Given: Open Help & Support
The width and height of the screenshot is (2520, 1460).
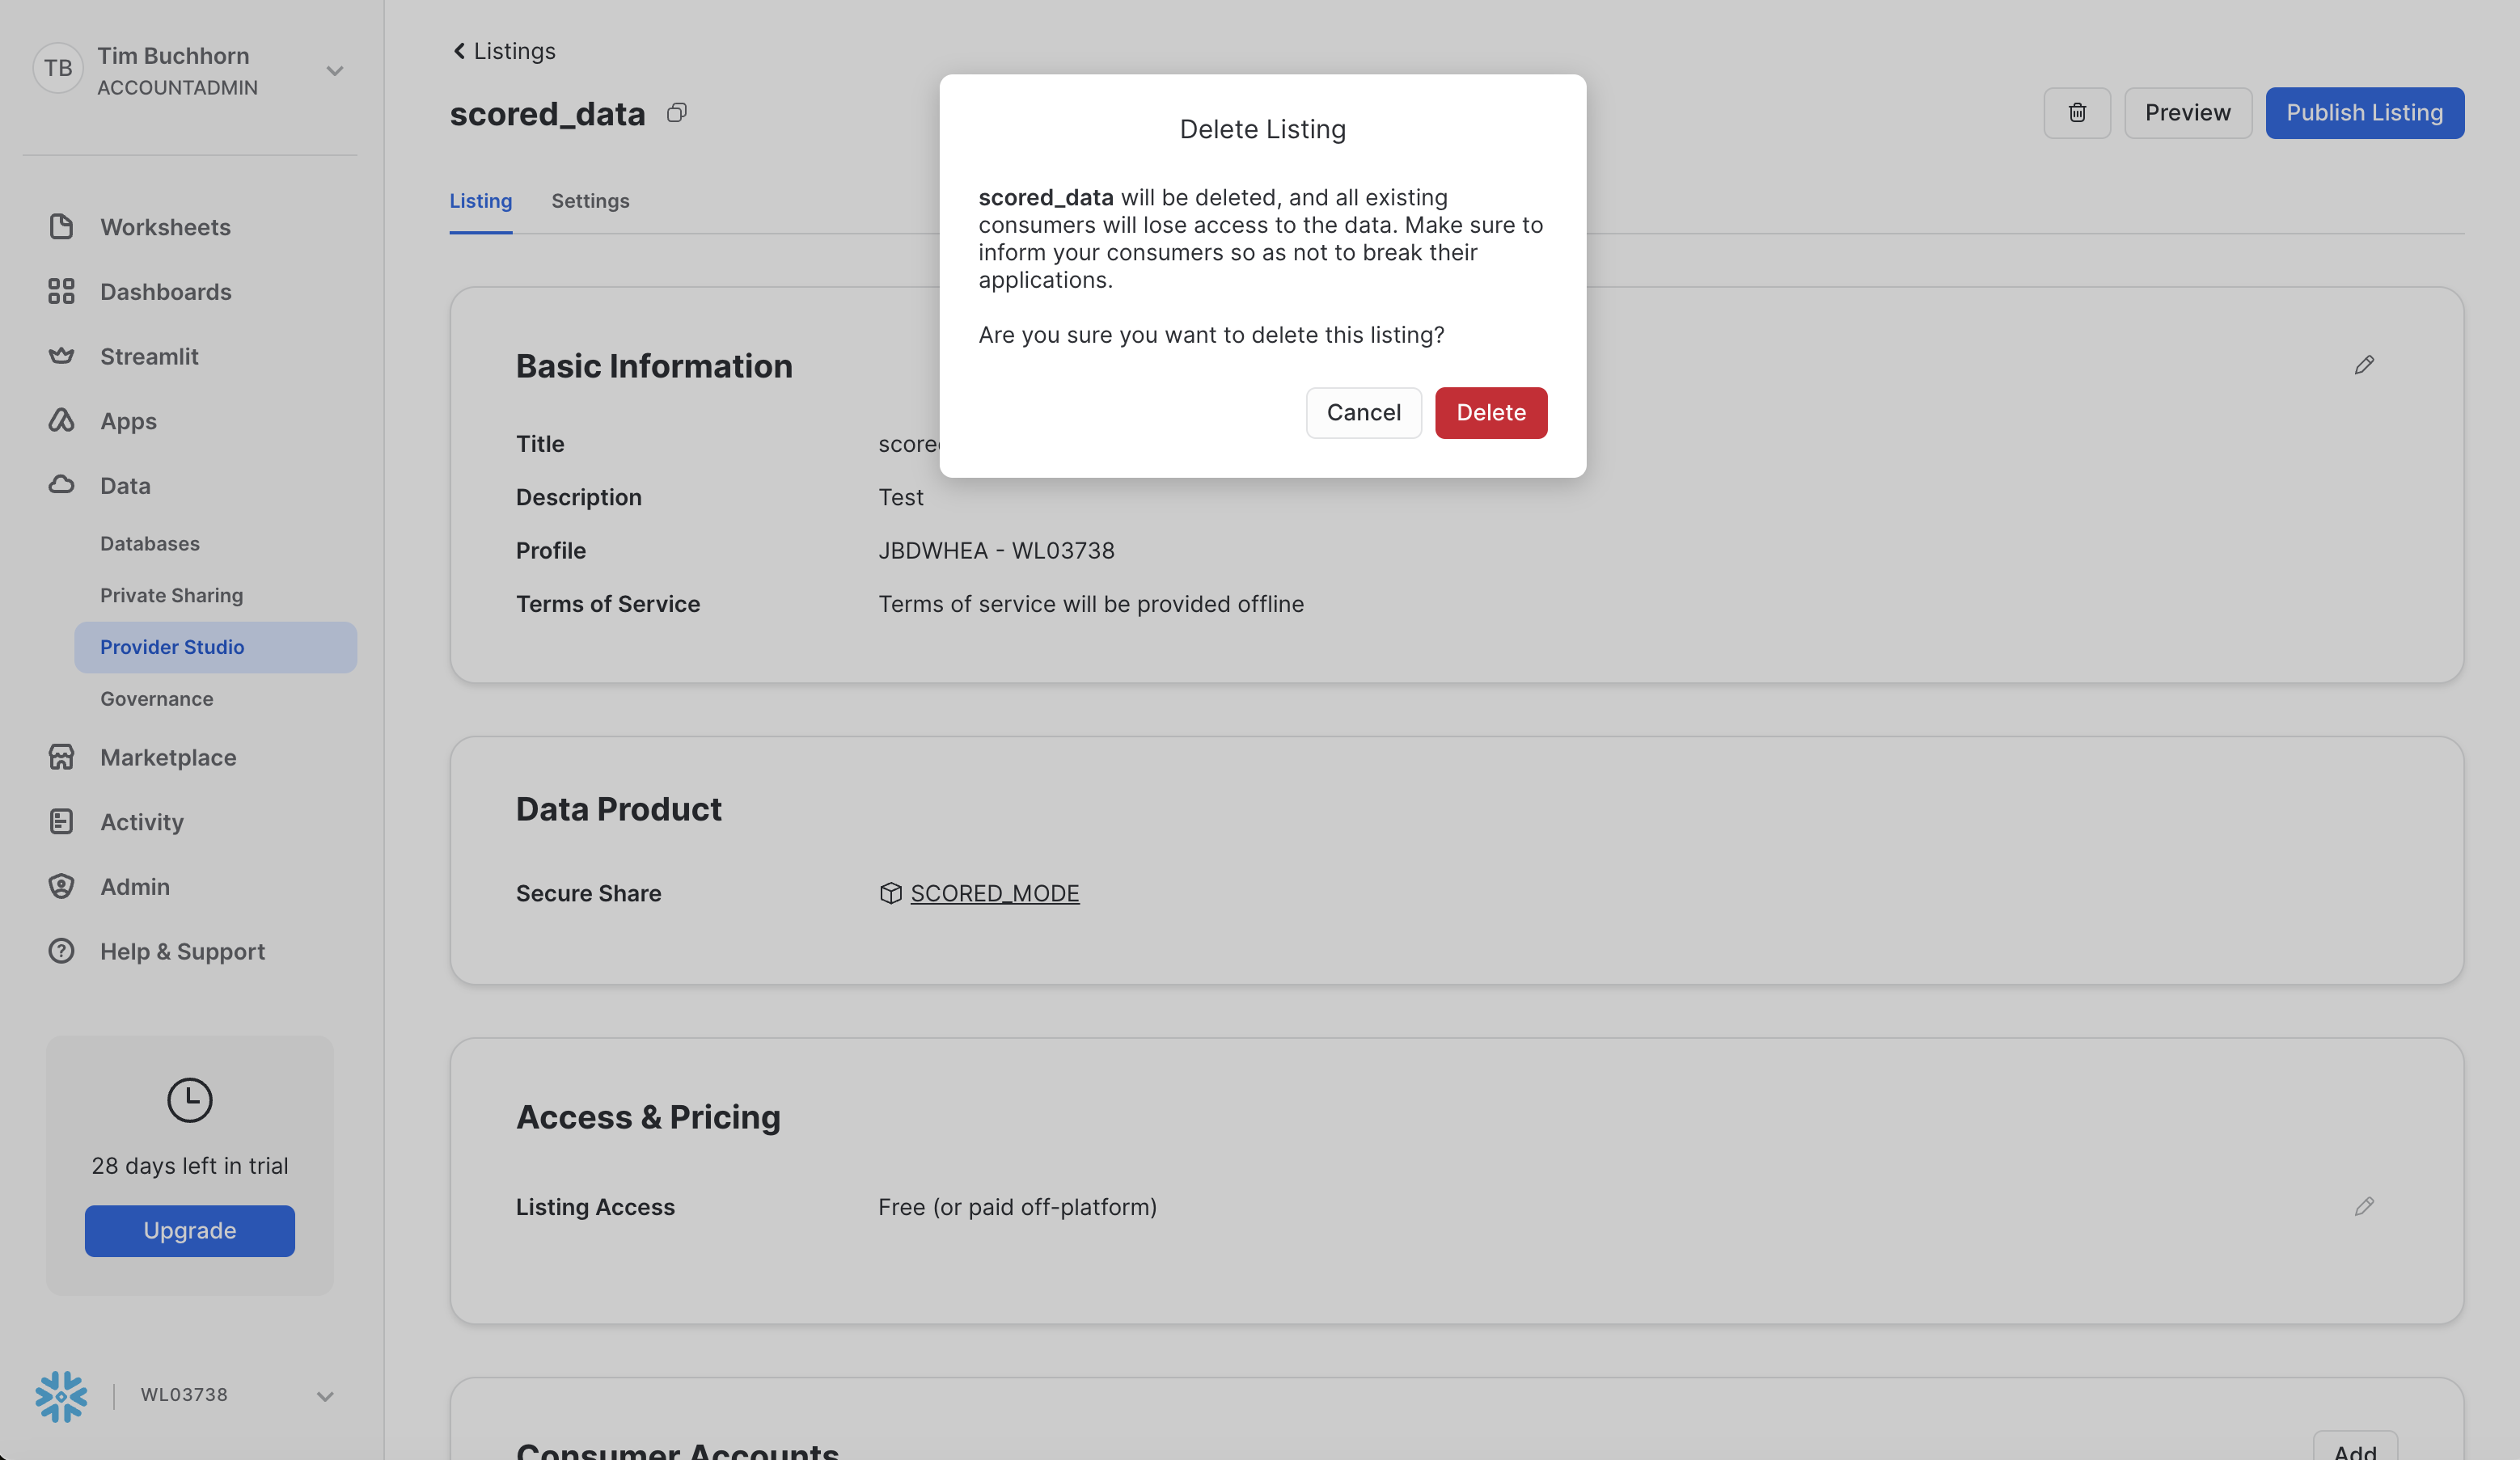Looking at the screenshot, I should click(x=182, y=952).
